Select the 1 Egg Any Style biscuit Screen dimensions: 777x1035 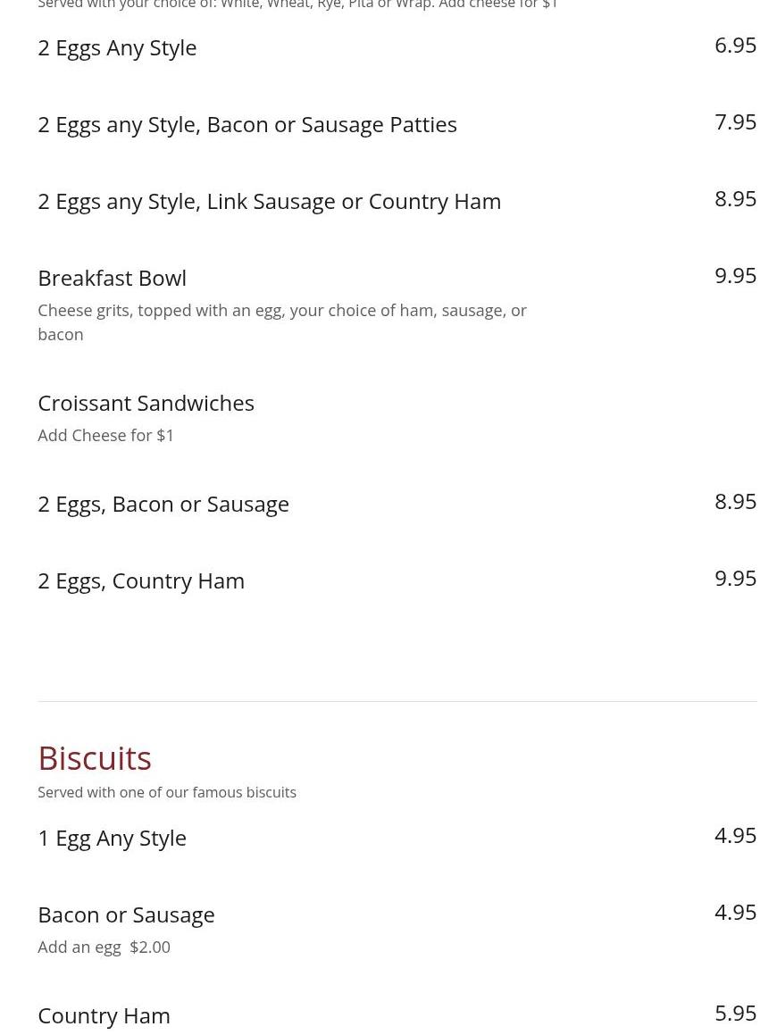pos(113,839)
